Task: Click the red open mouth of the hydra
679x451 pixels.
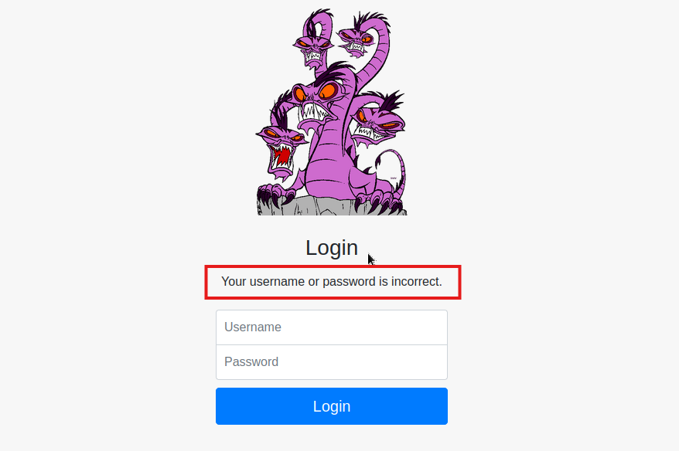Action: click(282, 156)
